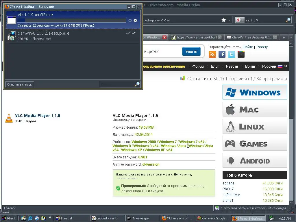Screen dimensions: 296x222
Task: Click the 'Windows XP x64' compatibility link
Action: click(x=158, y=150)
